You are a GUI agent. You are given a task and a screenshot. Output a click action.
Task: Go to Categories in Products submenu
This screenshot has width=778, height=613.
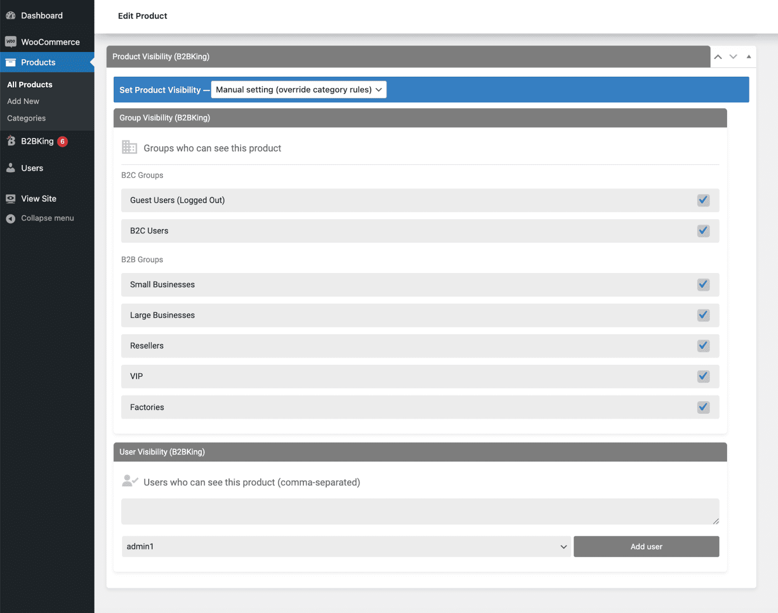26,118
